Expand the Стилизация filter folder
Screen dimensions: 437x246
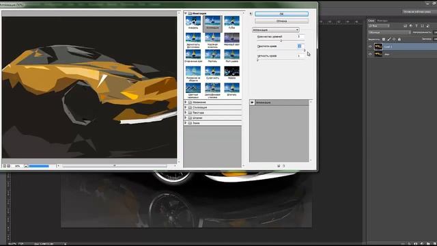[186, 107]
